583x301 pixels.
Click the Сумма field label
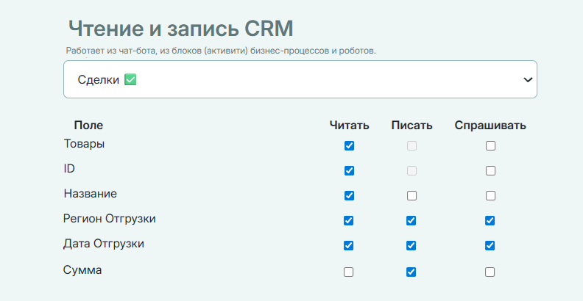click(82, 270)
